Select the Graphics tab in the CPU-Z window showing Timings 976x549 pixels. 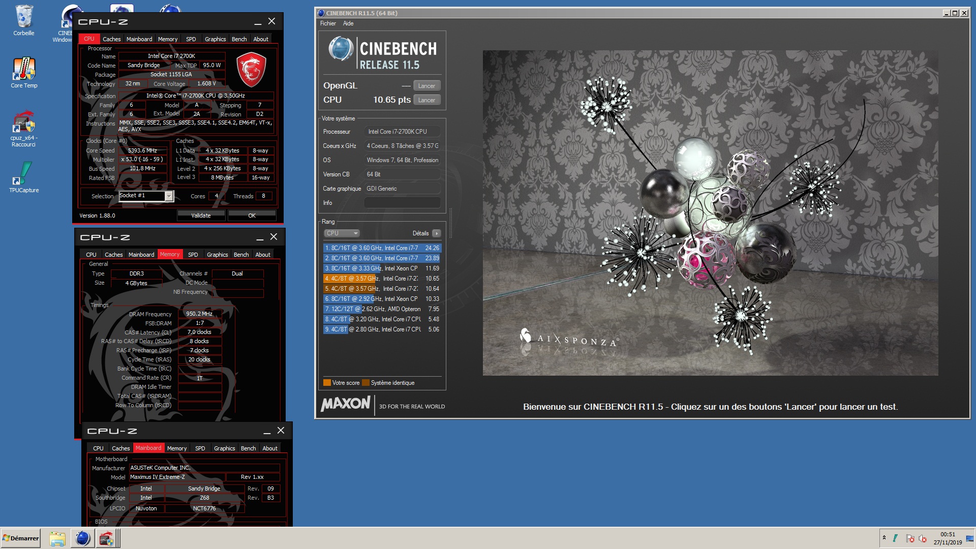click(218, 255)
